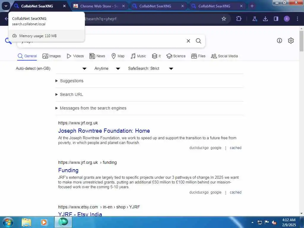Close the Chrome Web Store tab
Image resolution: width=304 pixels, height=228 pixels.
click(123, 6)
